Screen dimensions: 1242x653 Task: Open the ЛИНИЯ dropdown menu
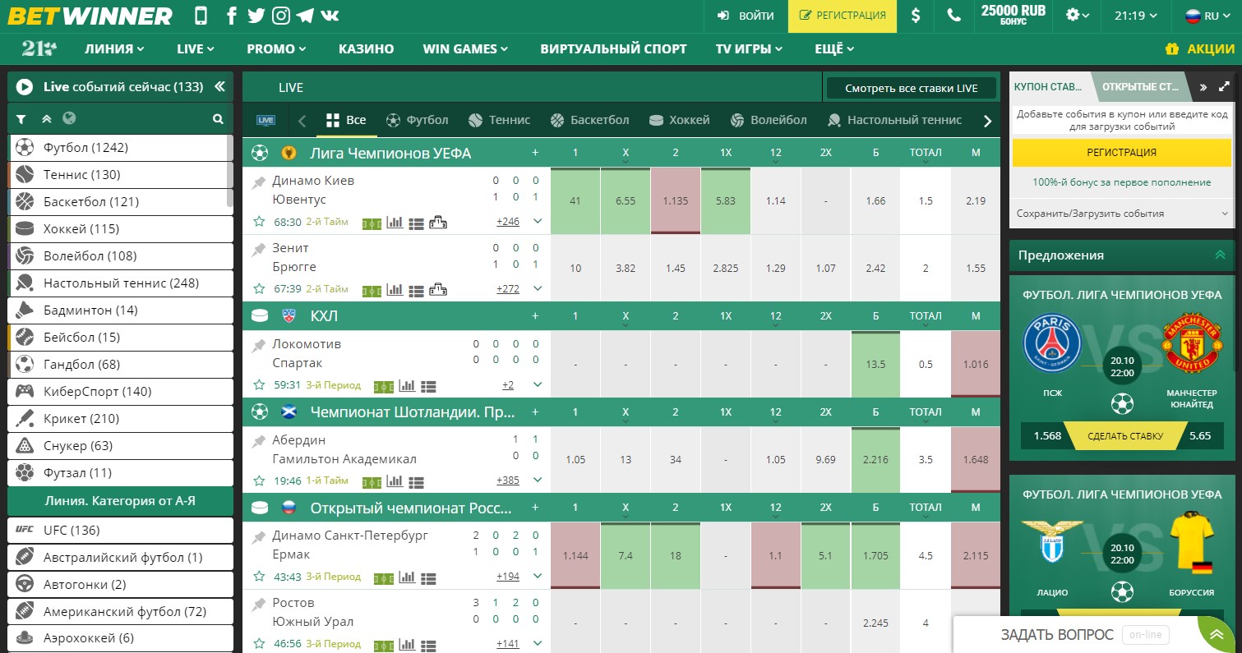[114, 48]
